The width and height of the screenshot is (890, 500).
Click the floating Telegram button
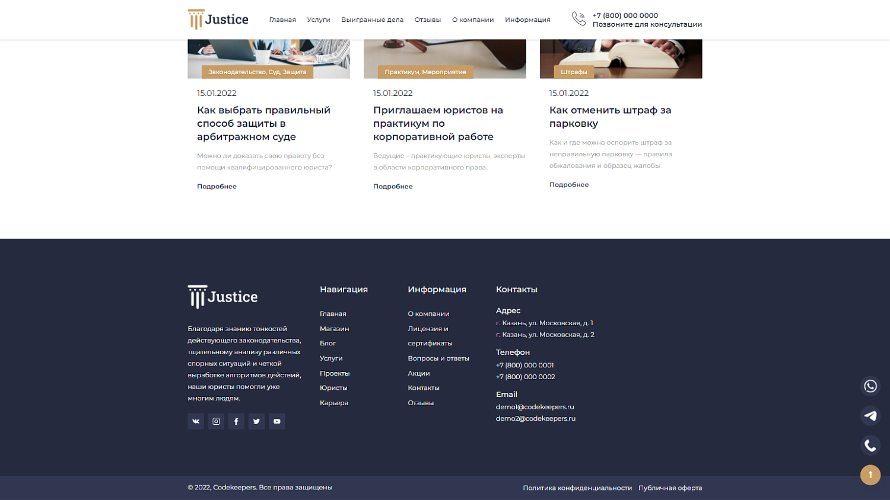coord(870,415)
